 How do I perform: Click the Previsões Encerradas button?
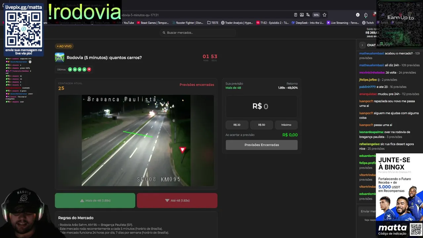(261, 145)
